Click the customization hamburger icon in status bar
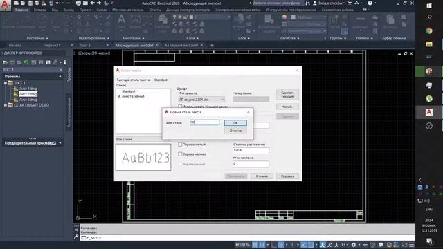This screenshot has width=443, height=249. (x=412, y=245)
